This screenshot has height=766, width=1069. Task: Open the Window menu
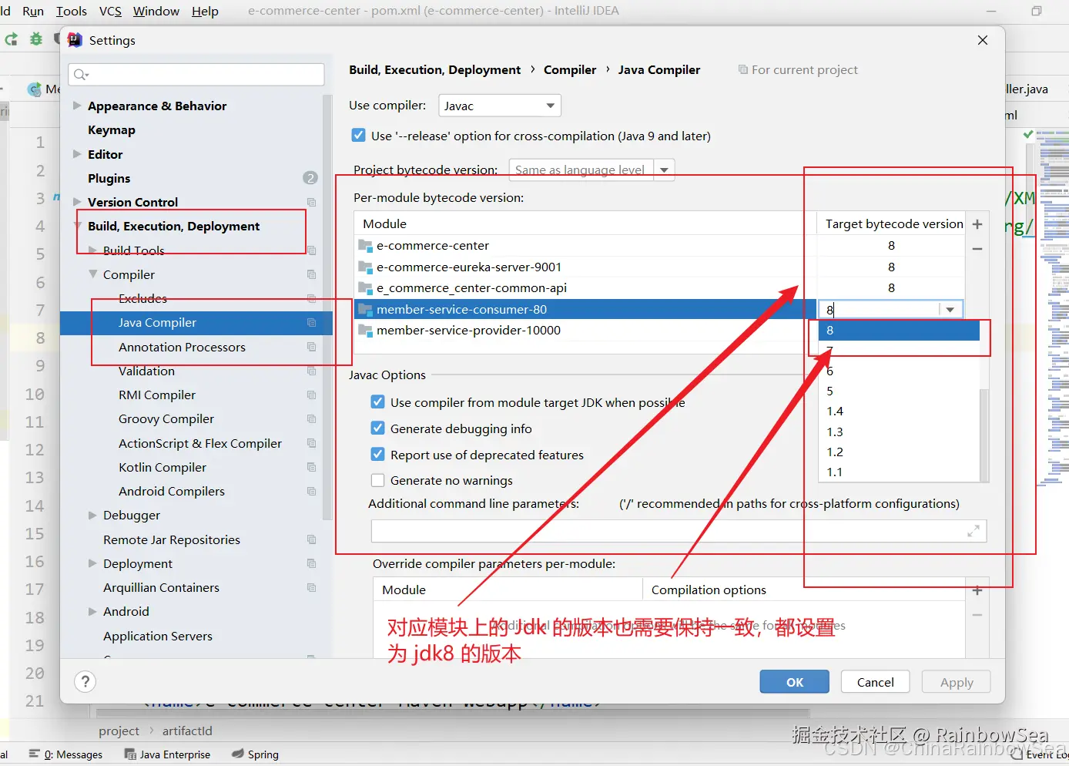pos(156,11)
